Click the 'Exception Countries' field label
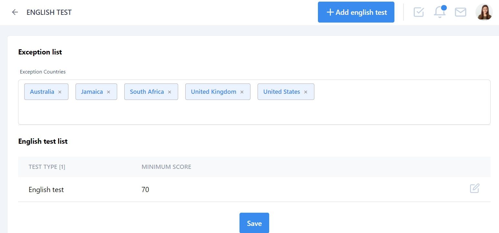 click(43, 72)
